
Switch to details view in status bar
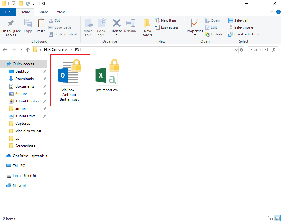click(x=270, y=219)
